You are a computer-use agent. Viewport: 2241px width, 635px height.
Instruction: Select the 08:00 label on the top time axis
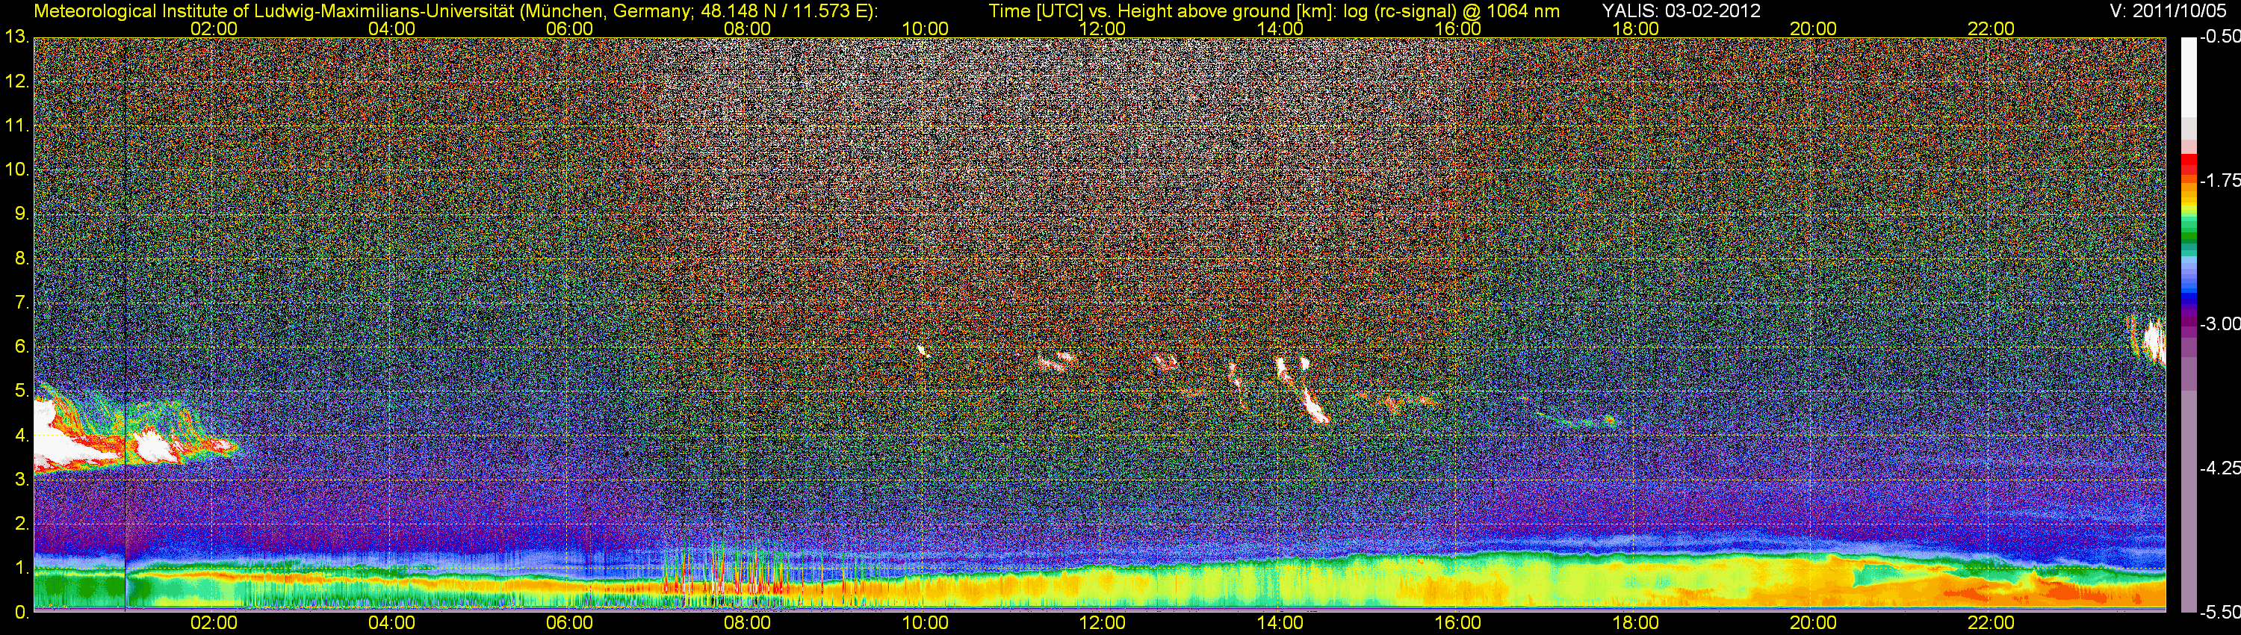point(747,28)
